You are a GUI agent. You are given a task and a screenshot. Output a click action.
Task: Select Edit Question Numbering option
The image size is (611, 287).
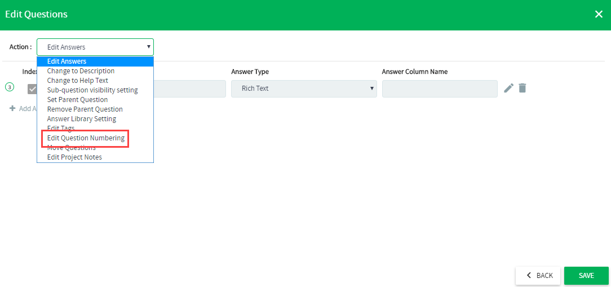coord(95,138)
